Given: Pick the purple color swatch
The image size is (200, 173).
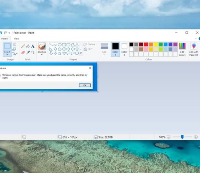Looking at the screenshot, I should click(175, 44).
